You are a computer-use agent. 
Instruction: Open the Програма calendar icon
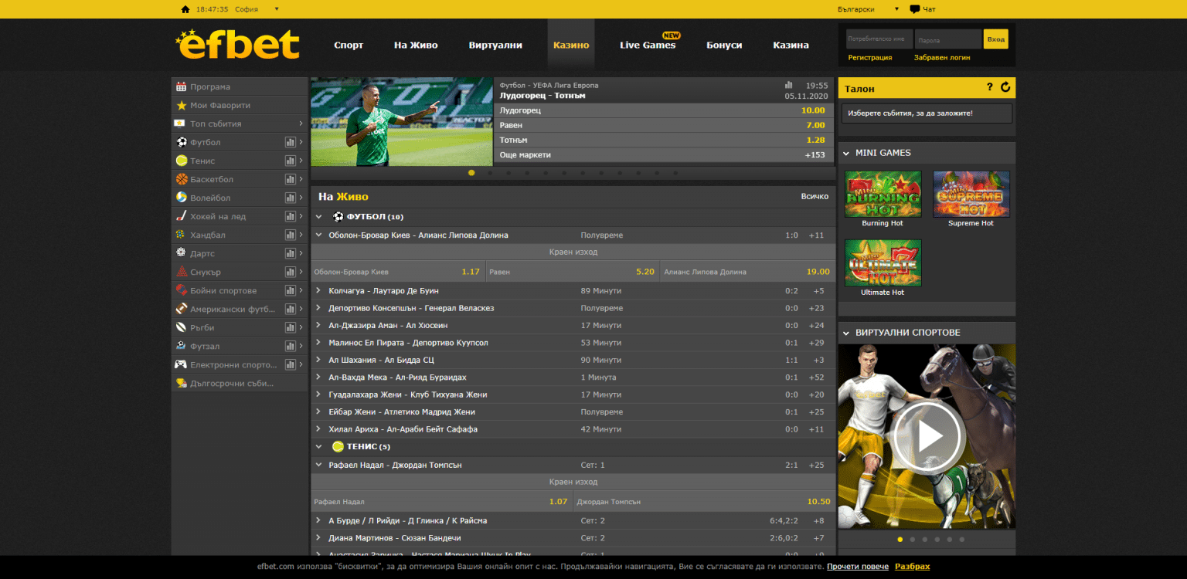click(x=182, y=86)
